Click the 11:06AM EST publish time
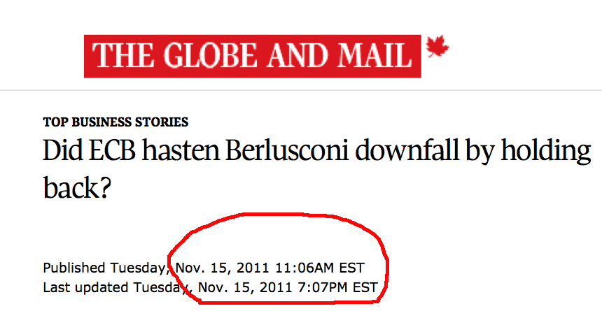This screenshot has height=311, width=602. [320, 268]
